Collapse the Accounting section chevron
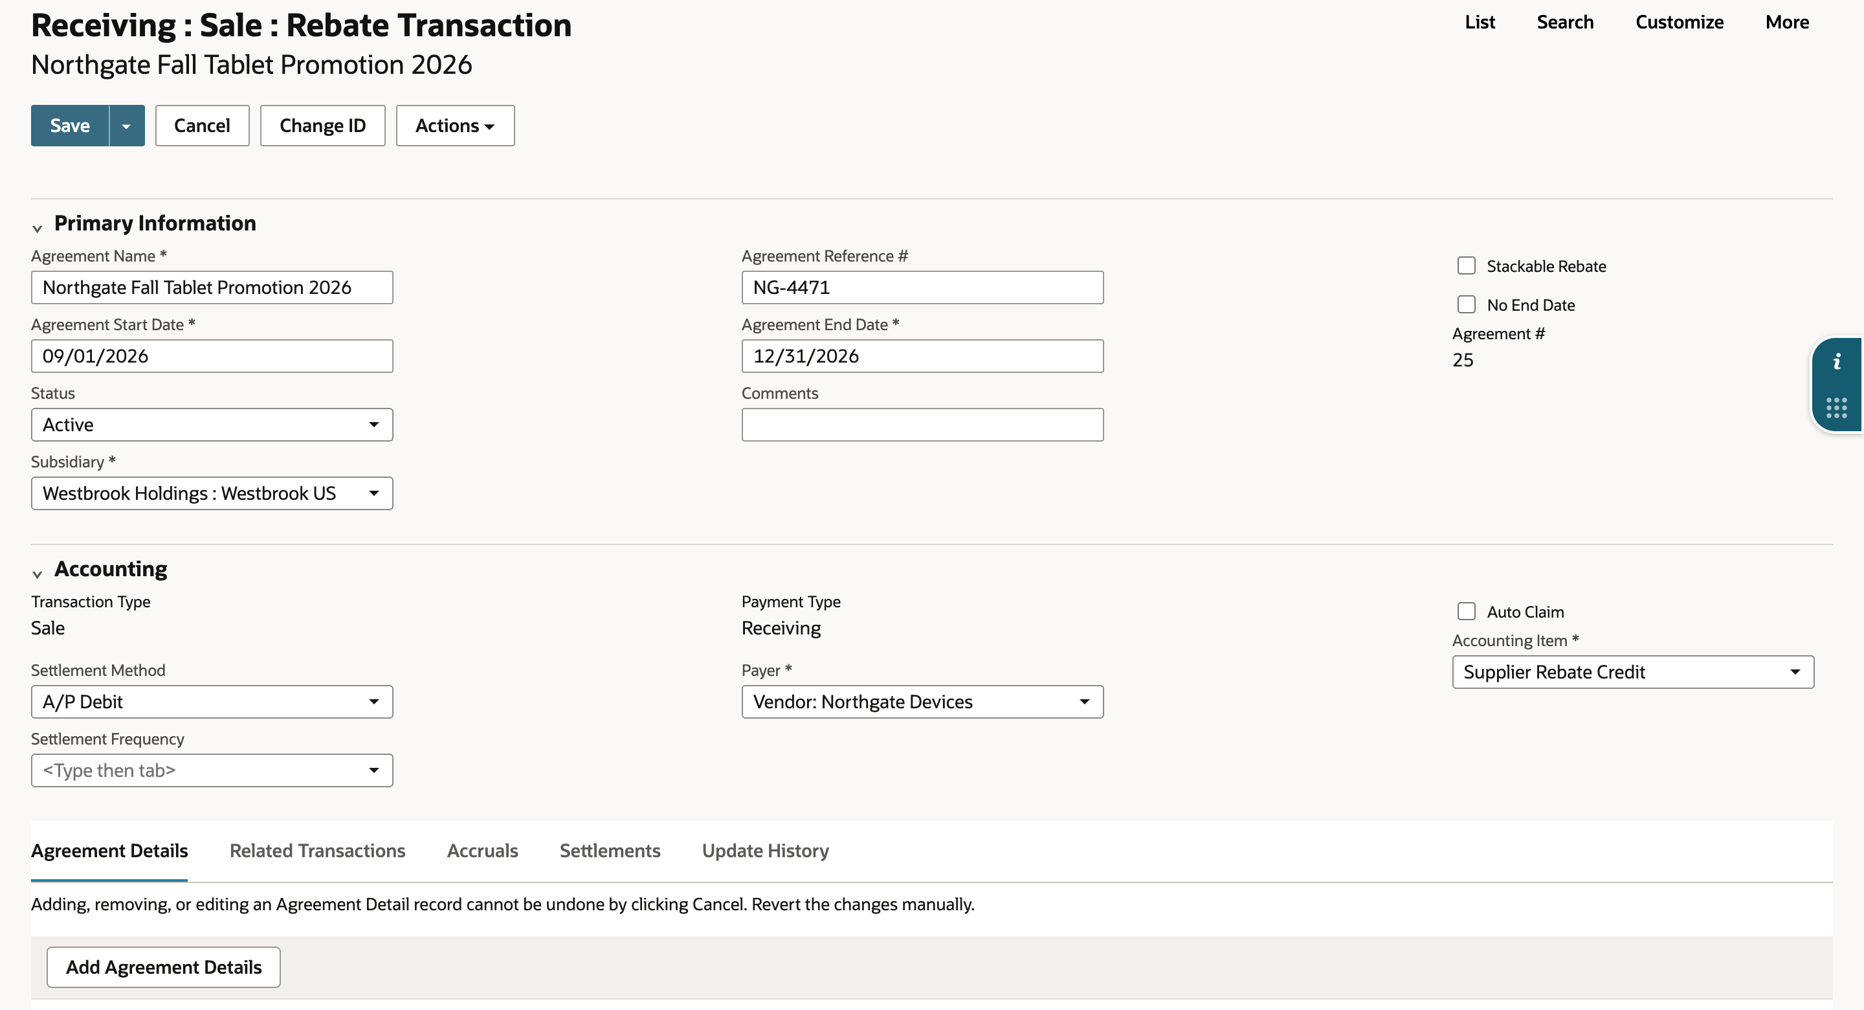The image size is (1864, 1010). pos(38,574)
